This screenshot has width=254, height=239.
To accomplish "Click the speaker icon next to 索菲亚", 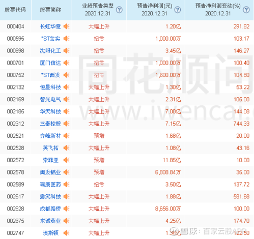I will tap(66, 160).
